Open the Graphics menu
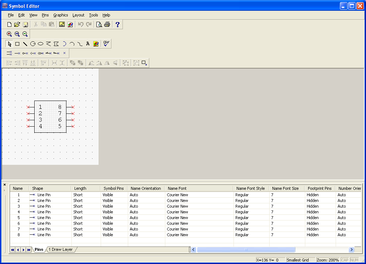The image size is (366, 264). [x=61, y=15]
